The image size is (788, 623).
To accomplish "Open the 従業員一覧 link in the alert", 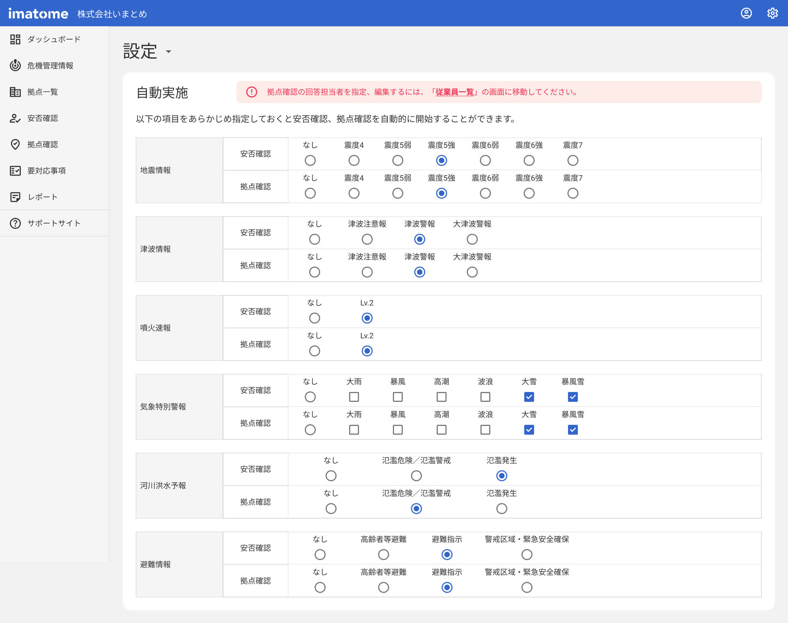I will (454, 92).
